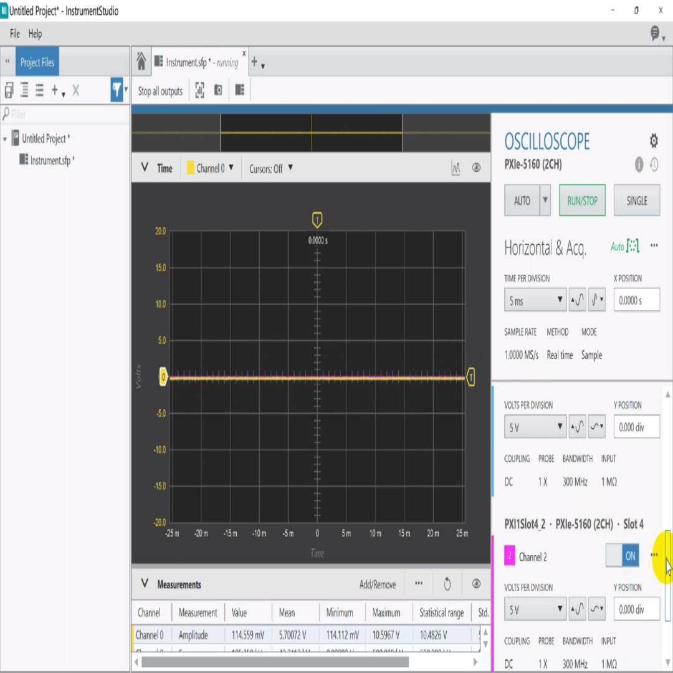Open first Volts Per Division 5 V dropdown

[x=535, y=426]
